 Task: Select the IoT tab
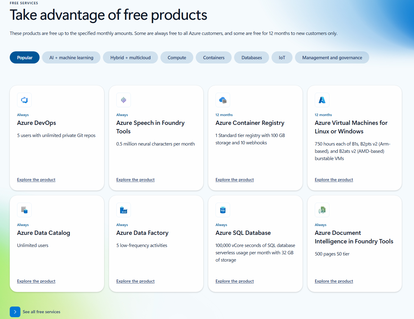pos(282,57)
